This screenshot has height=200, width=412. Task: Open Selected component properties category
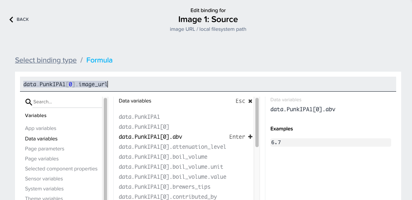[61, 169]
